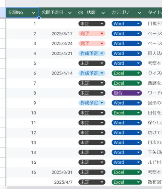Click the blue table resize handle below 記事No
The height and width of the screenshot is (189, 162).
tap(39, 18)
